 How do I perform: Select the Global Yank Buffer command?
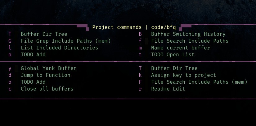point(48,68)
